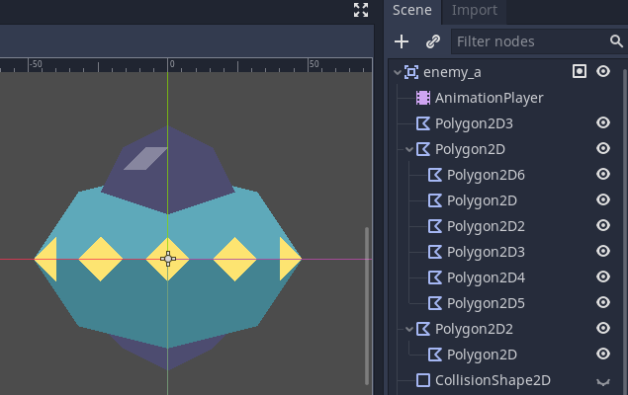This screenshot has width=628, height=395.
Task: Hide the Polygon2D6 node
Action: (602, 174)
